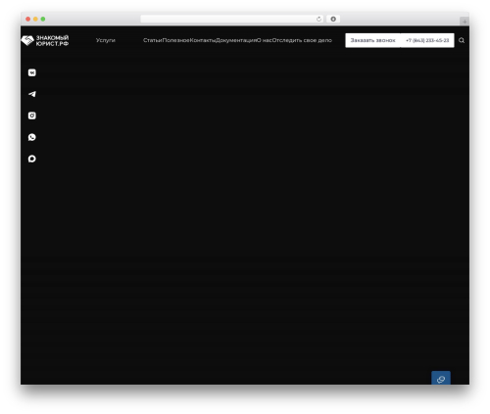
Task: Open the WhatsApp icon in sidebar
Action: click(32, 137)
